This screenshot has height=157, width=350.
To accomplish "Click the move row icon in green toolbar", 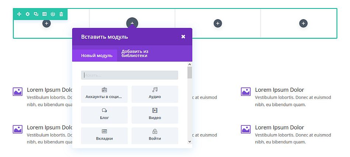I will pos(19,14).
